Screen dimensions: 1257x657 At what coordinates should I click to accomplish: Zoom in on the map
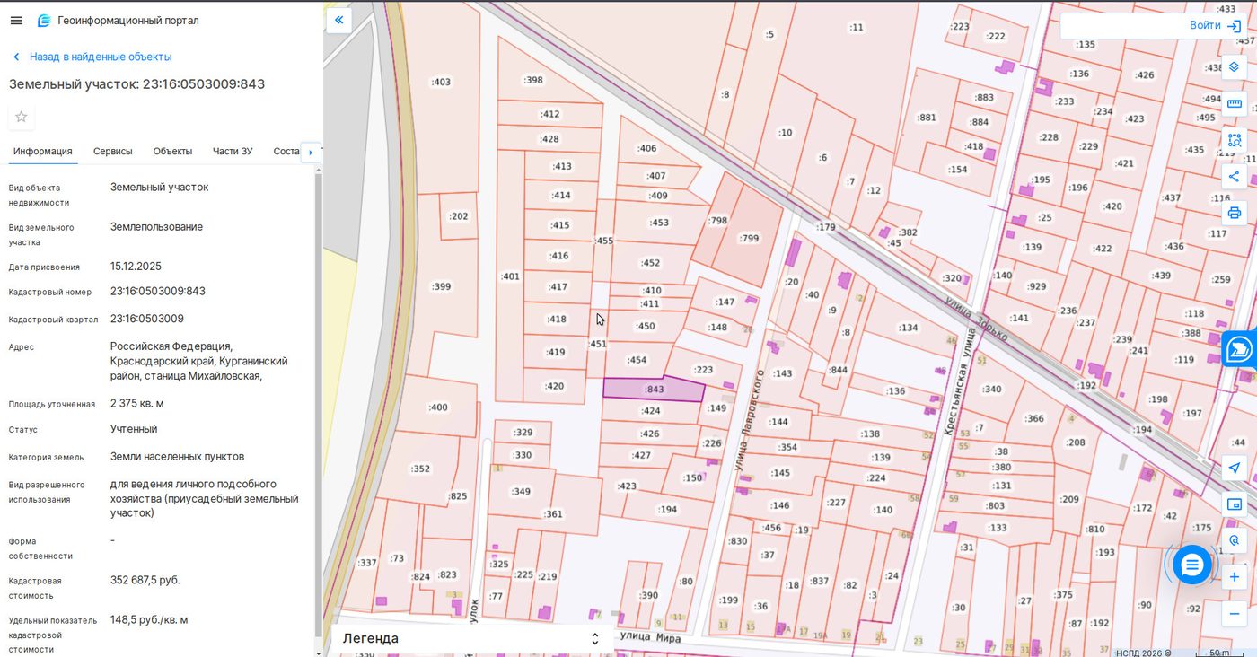point(1235,577)
